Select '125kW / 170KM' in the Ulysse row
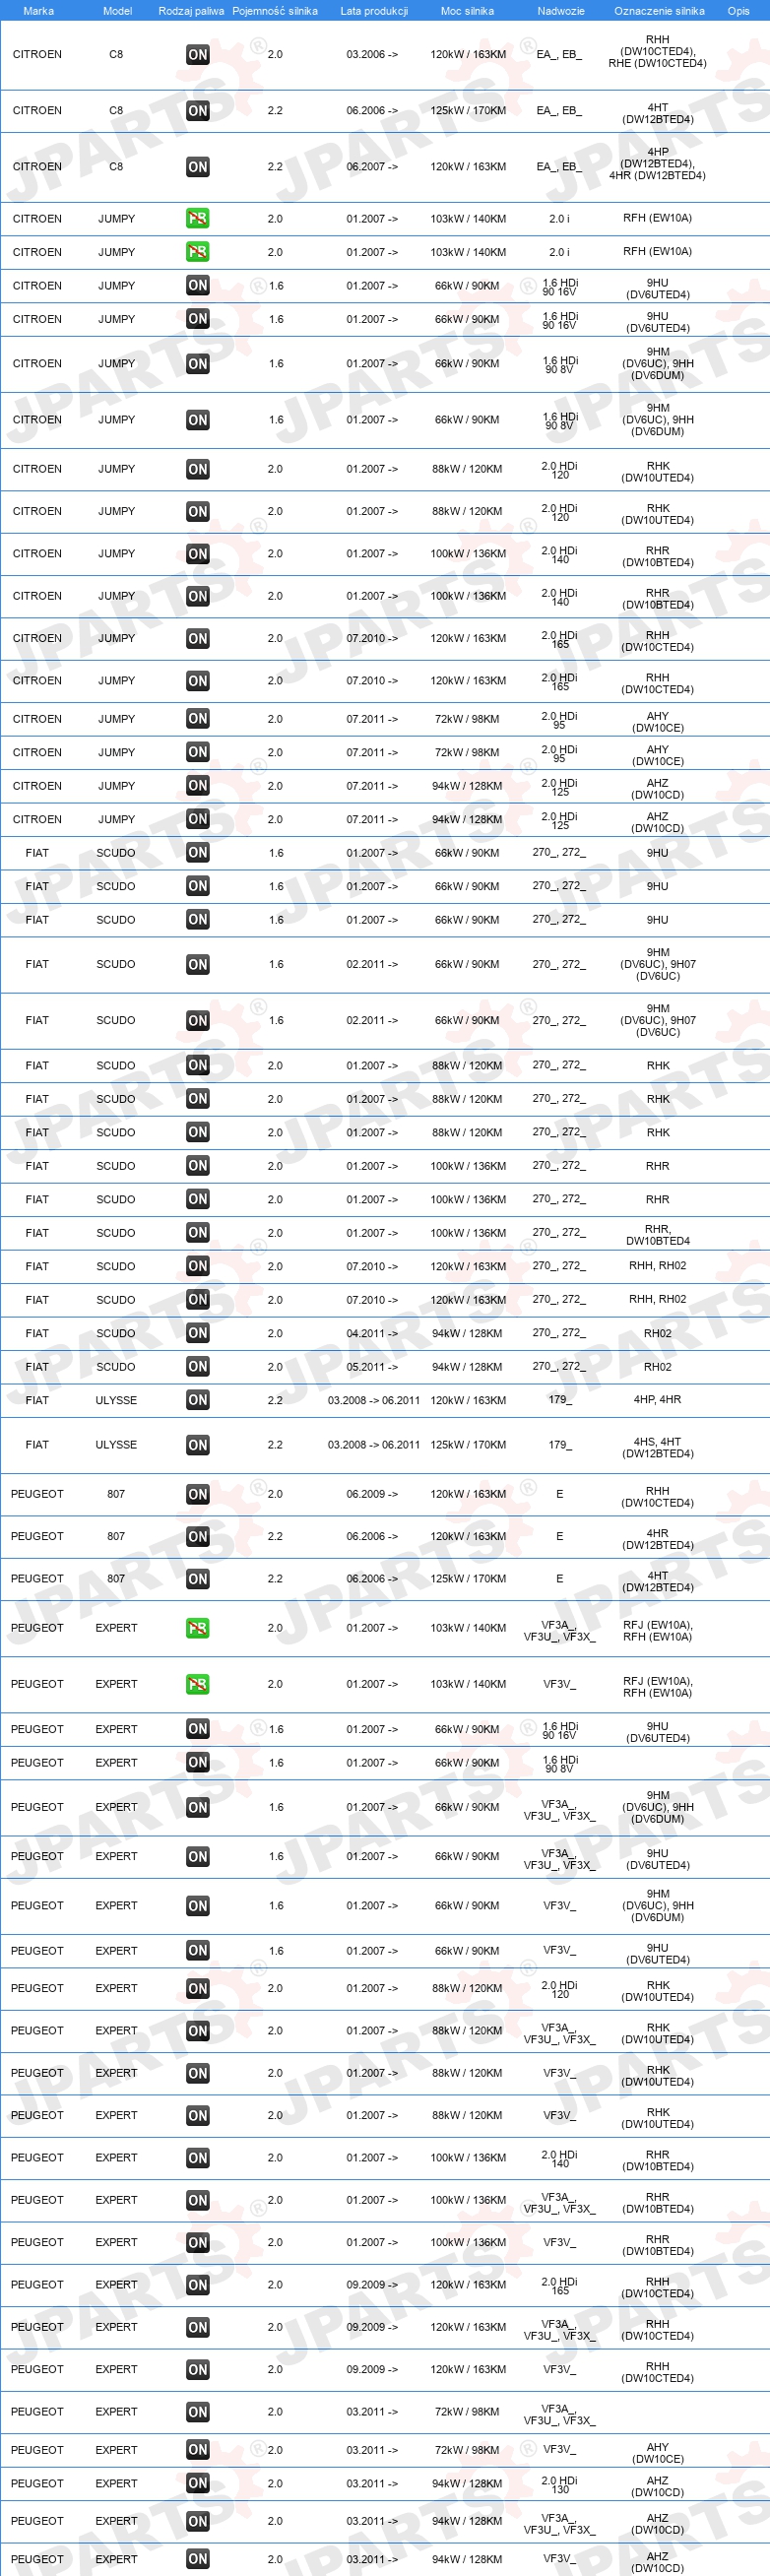Image resolution: width=770 pixels, height=2576 pixels. coord(468,1445)
